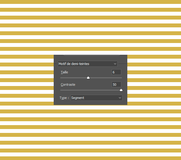The image size is (181, 160).
Task: Click the Contraste label
Action: (68, 85)
